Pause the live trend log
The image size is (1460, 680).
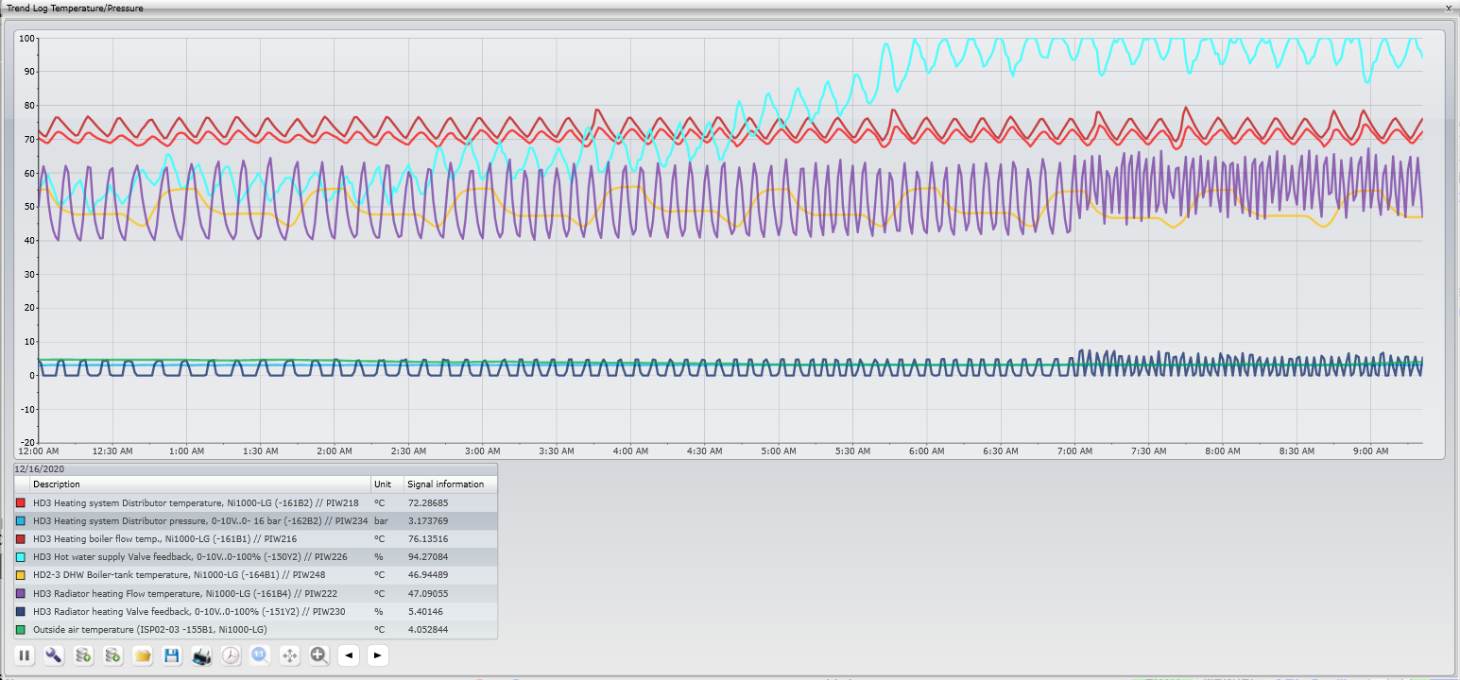pos(25,655)
